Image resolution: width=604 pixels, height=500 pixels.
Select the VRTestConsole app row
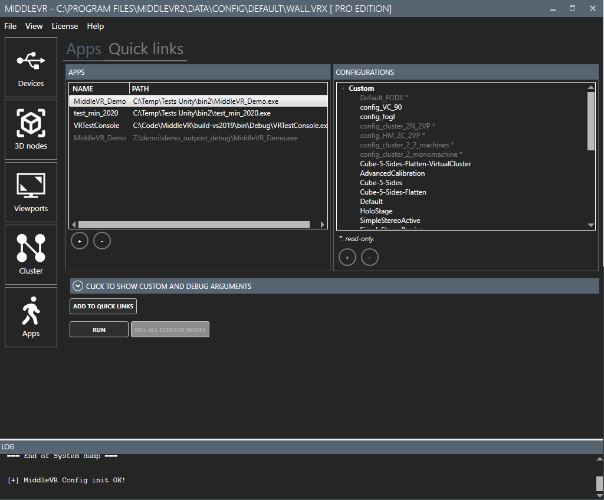pos(198,126)
